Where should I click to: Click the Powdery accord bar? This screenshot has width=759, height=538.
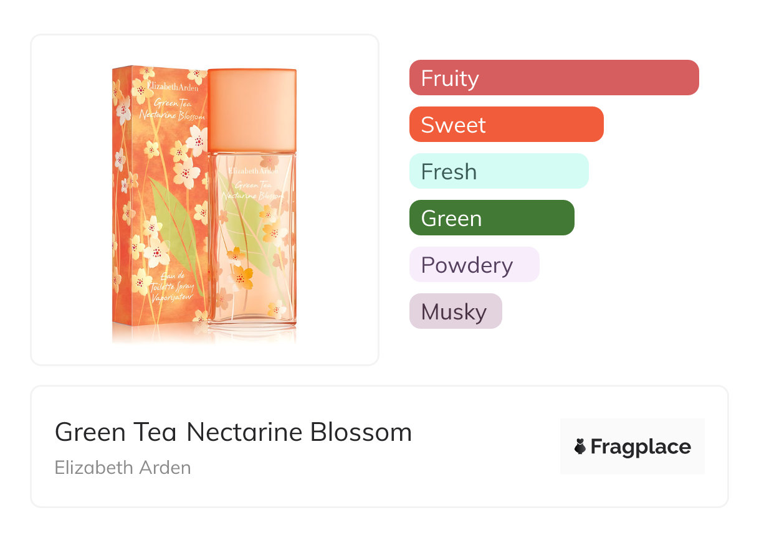474,265
